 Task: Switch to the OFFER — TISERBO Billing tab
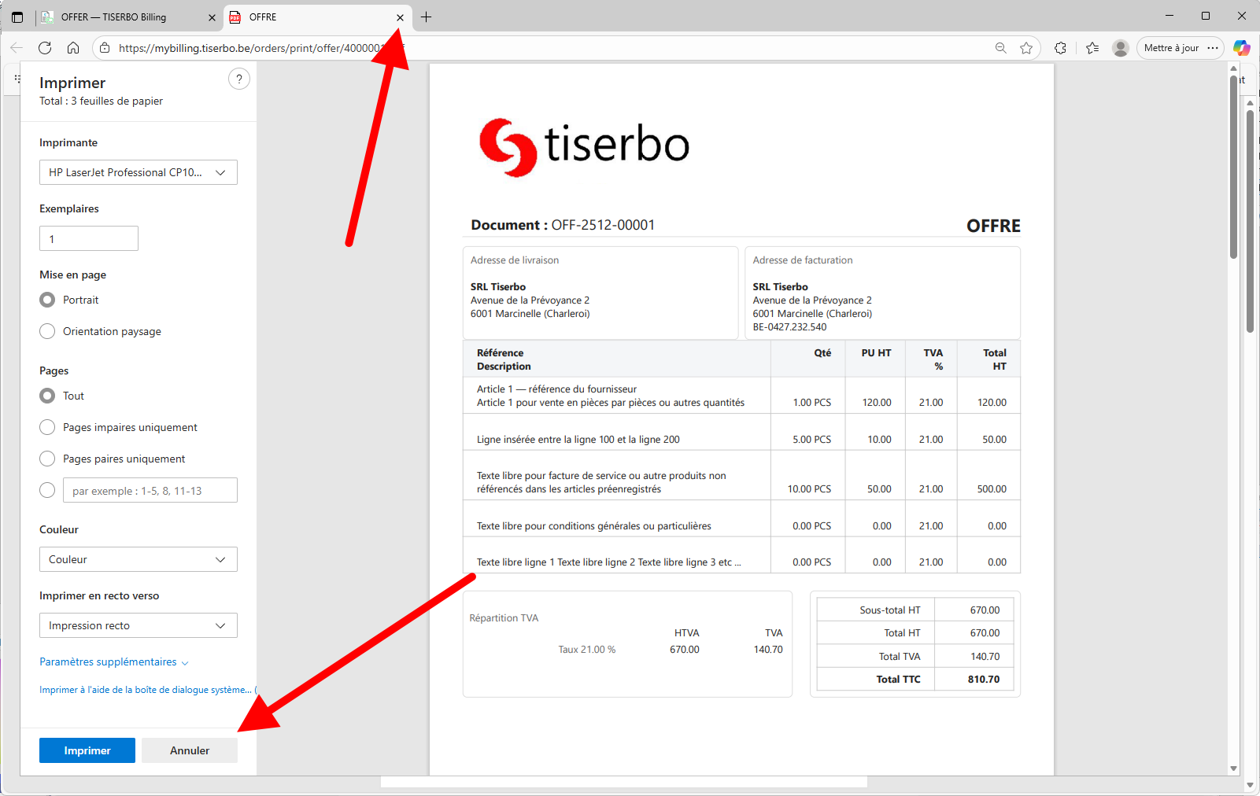click(126, 17)
